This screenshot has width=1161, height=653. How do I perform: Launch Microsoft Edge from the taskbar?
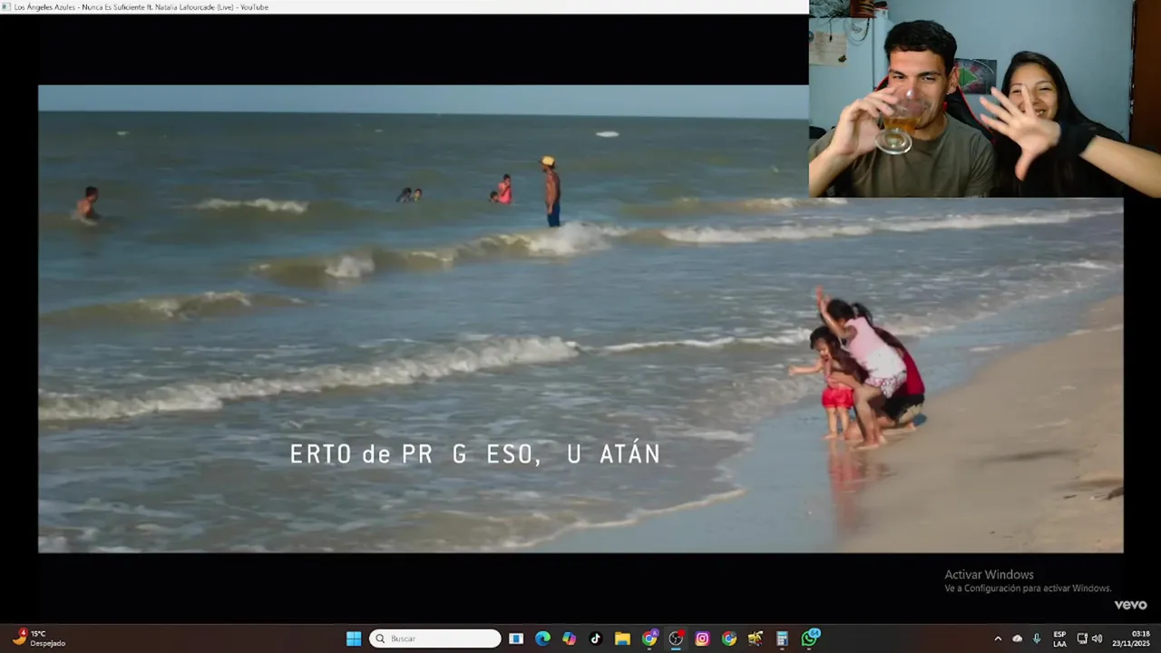[x=542, y=638]
